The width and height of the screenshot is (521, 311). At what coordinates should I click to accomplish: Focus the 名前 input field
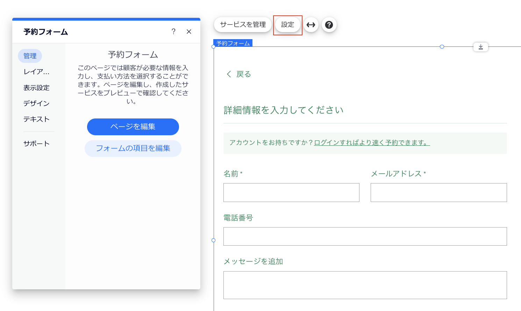[291, 193]
